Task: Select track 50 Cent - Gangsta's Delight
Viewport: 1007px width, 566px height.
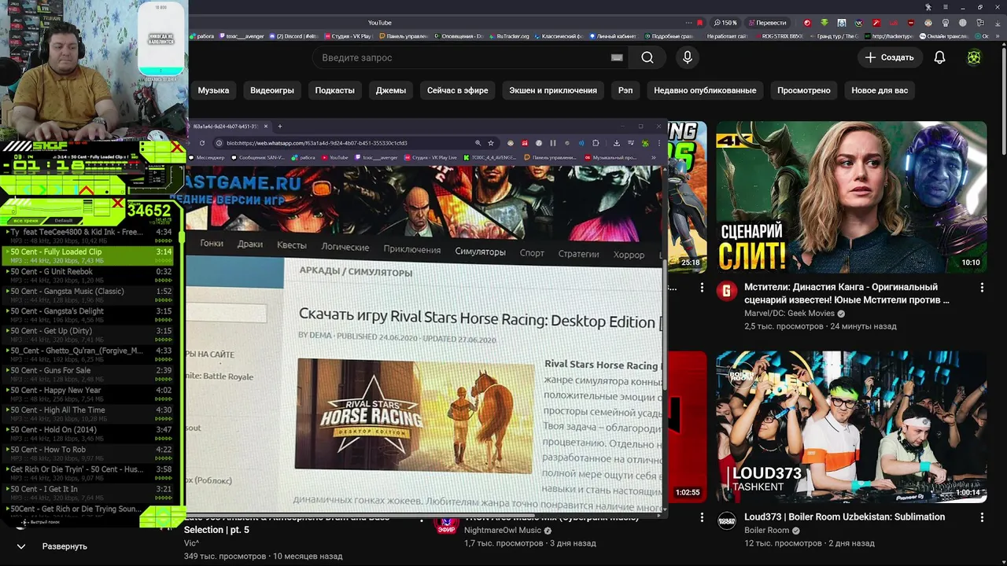Action: [90, 315]
